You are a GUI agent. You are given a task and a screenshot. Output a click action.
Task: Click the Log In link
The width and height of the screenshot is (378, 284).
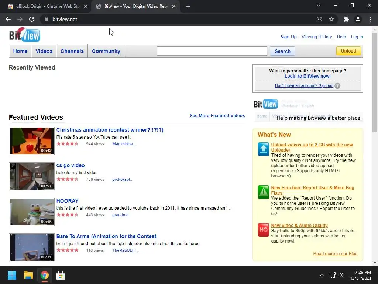[357, 37]
